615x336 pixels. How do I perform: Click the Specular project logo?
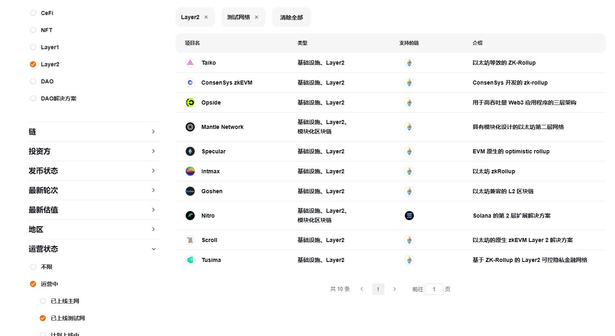190,151
